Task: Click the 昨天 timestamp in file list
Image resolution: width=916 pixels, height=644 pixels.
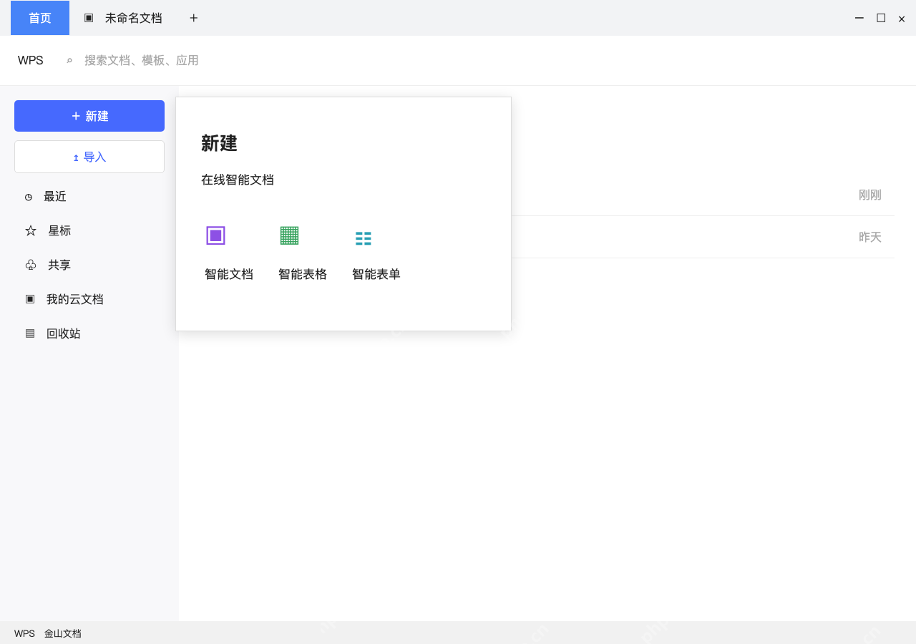Action: 870,237
